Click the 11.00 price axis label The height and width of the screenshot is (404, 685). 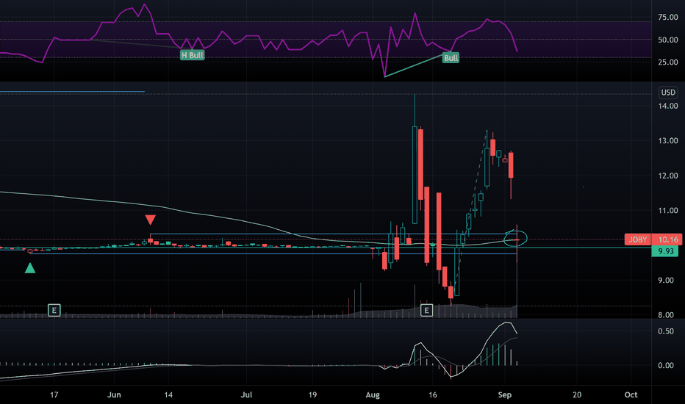coord(668,211)
